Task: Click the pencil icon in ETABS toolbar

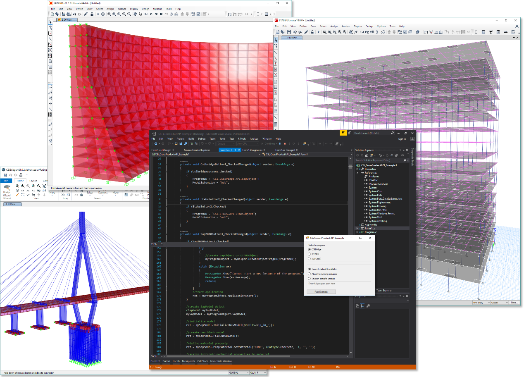Action: (307, 32)
